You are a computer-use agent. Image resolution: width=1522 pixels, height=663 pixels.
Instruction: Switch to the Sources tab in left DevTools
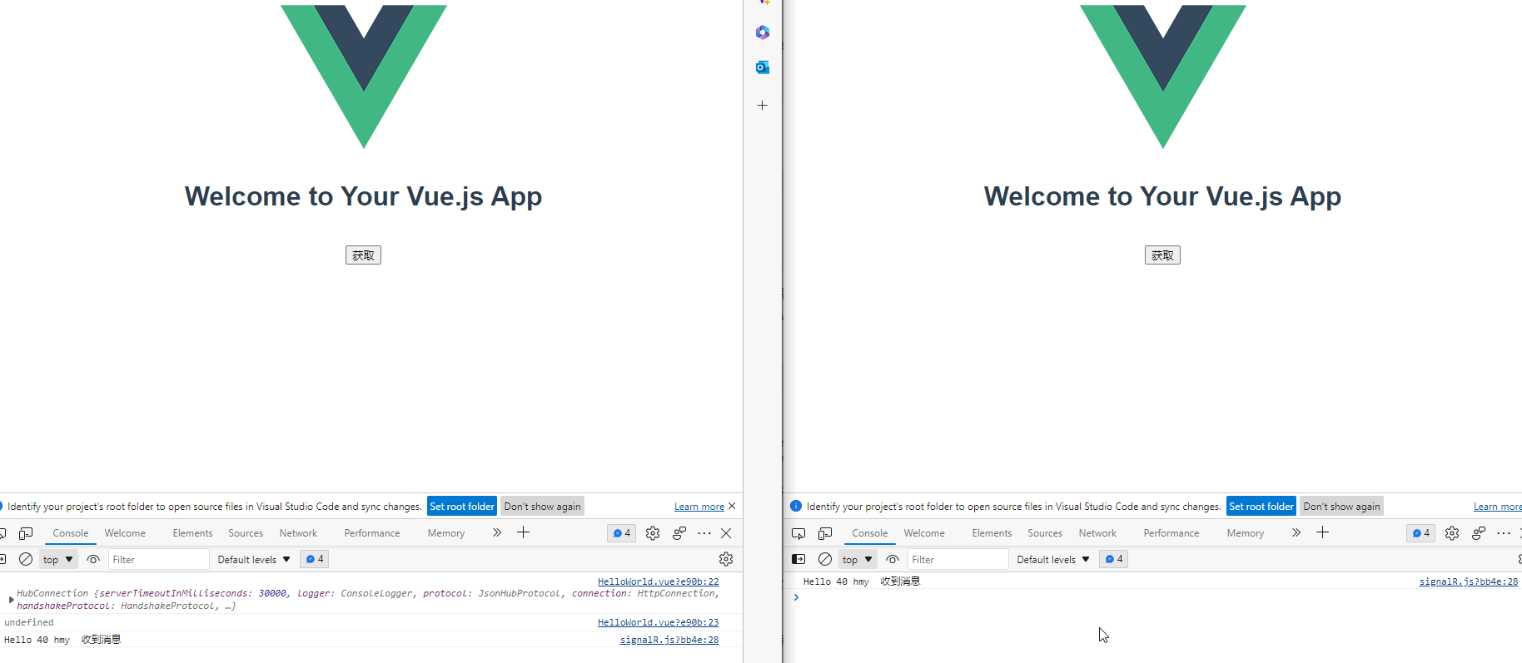[246, 533]
